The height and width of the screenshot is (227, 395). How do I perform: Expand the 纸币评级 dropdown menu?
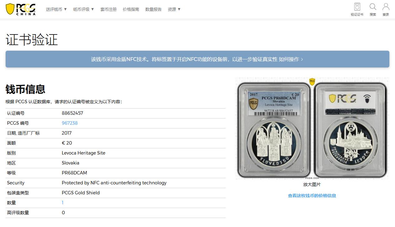click(x=84, y=9)
